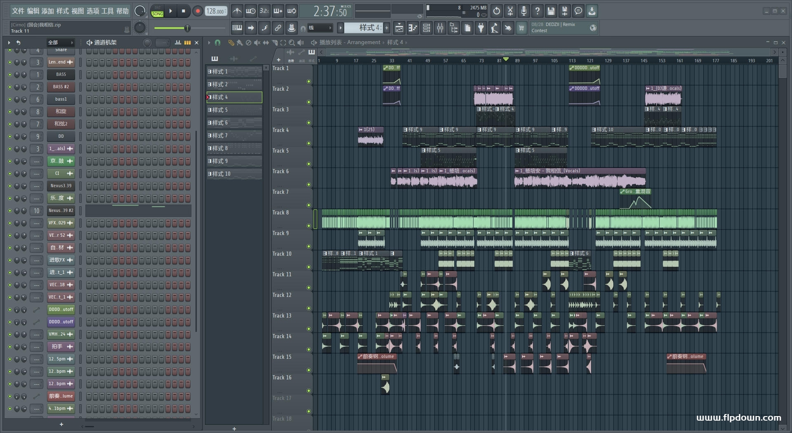Open the mixer window icon
Screen dimensions: 792x433
(x=440, y=28)
